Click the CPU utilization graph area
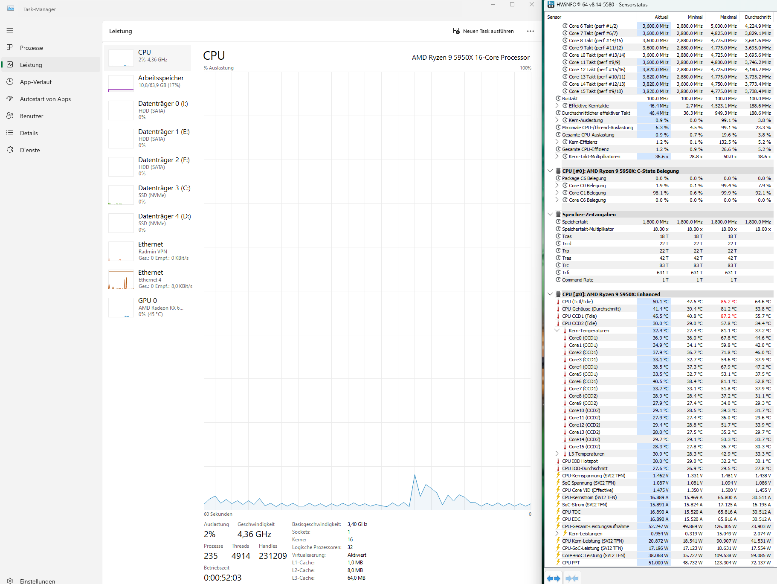 (x=368, y=291)
